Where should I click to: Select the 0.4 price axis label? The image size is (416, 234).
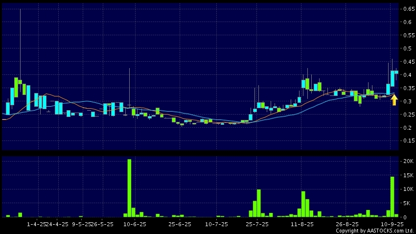pyautogui.click(x=407, y=75)
